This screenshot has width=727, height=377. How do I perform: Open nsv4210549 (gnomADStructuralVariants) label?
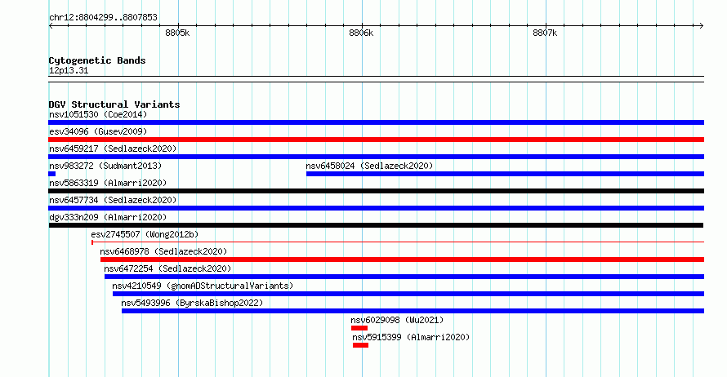tap(203, 286)
